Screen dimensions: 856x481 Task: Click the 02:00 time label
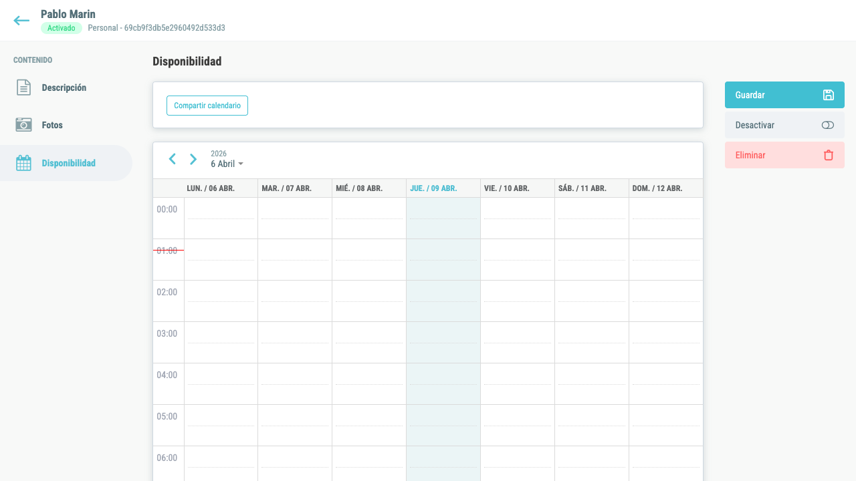pyautogui.click(x=167, y=292)
